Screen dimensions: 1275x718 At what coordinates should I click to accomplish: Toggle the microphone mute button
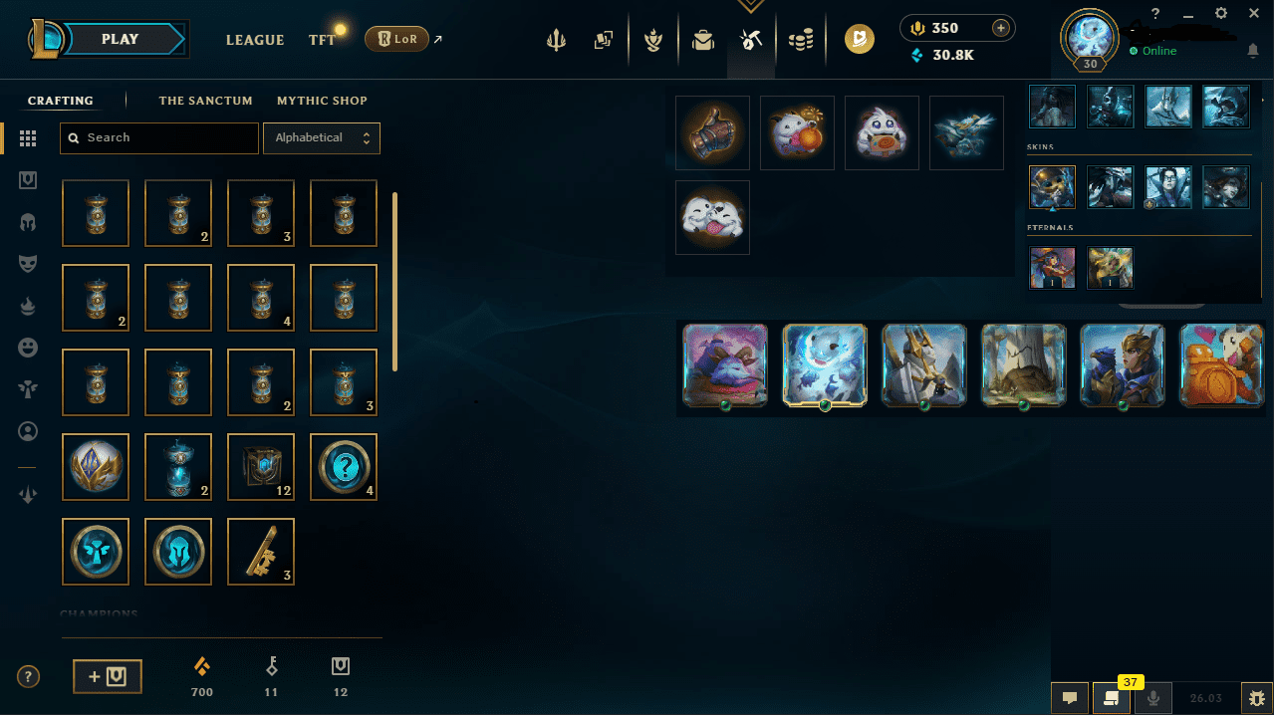[x=1153, y=698]
